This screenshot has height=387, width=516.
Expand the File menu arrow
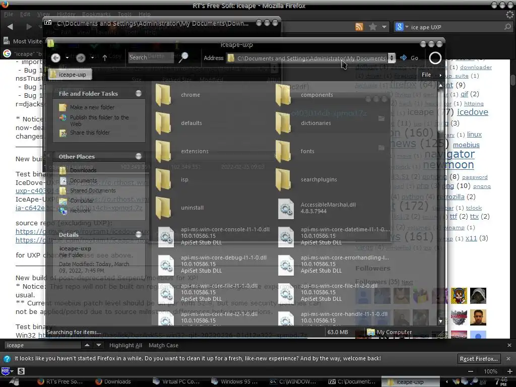point(440,75)
